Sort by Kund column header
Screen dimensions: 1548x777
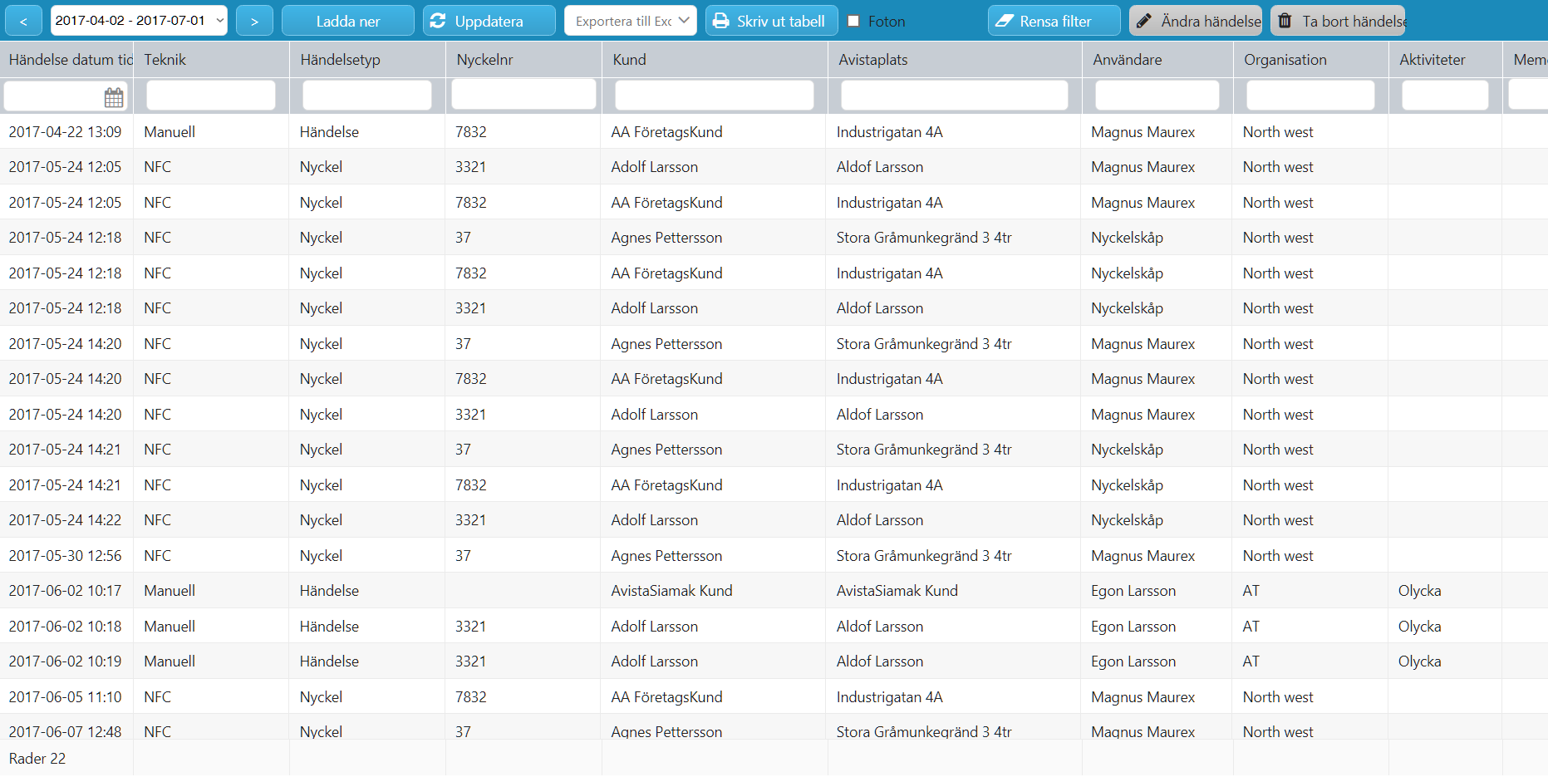point(715,60)
